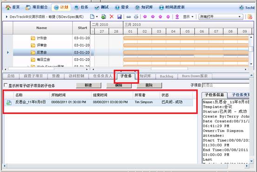Select the 反思会_11年8月8日 subtask row
The width and height of the screenshot is (257, 172).
pos(99,102)
